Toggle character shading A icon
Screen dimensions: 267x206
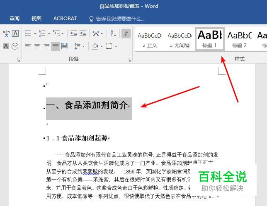[6, 46]
